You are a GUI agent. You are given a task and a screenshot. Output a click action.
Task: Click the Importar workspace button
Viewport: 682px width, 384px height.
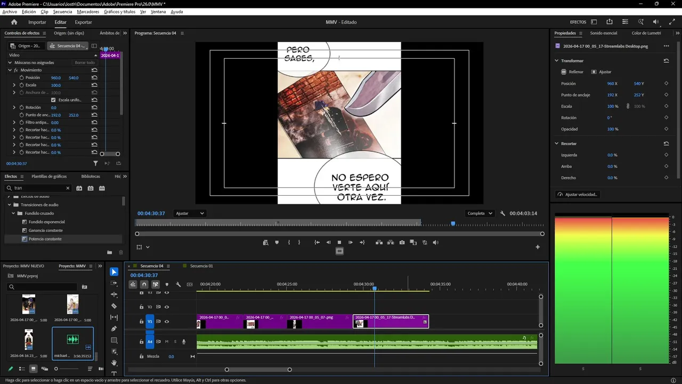pyautogui.click(x=37, y=22)
